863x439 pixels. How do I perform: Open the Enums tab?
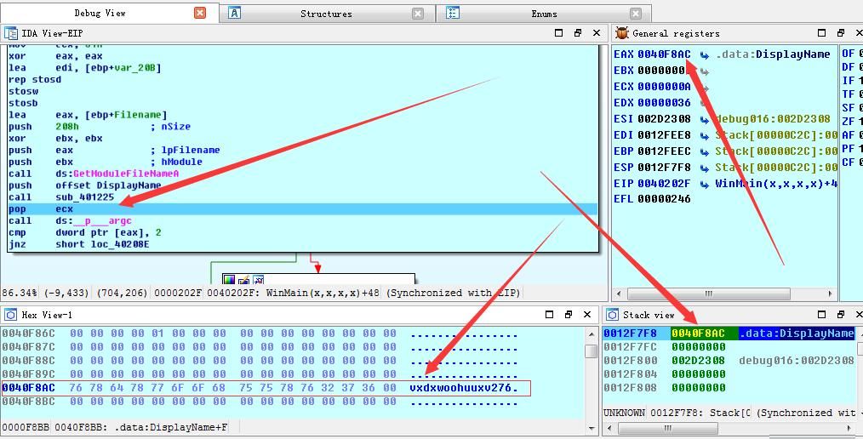(544, 14)
